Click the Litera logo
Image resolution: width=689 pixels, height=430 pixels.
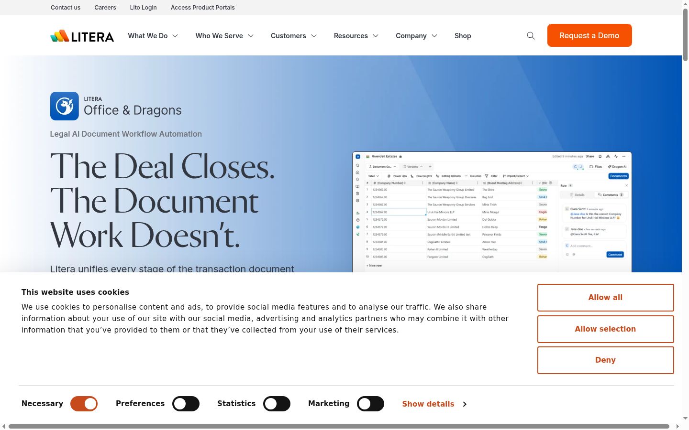[82, 36]
